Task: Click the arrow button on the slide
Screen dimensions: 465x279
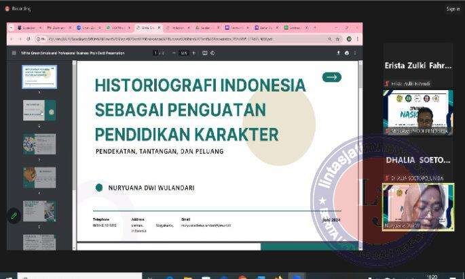Action: click(x=331, y=77)
